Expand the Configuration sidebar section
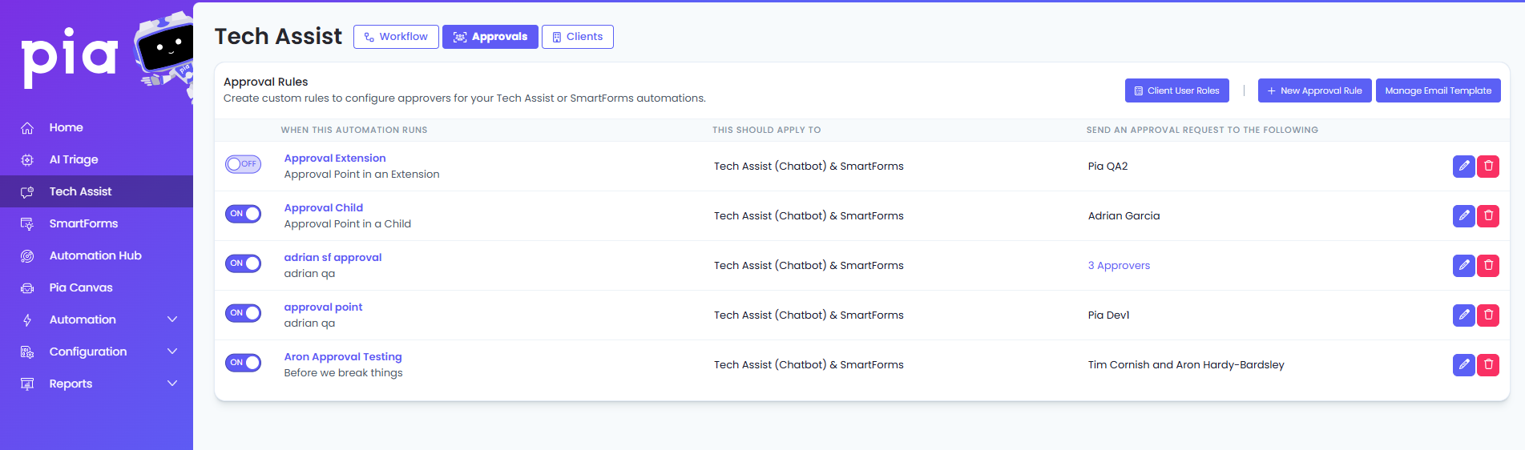1525x450 pixels. (x=96, y=352)
